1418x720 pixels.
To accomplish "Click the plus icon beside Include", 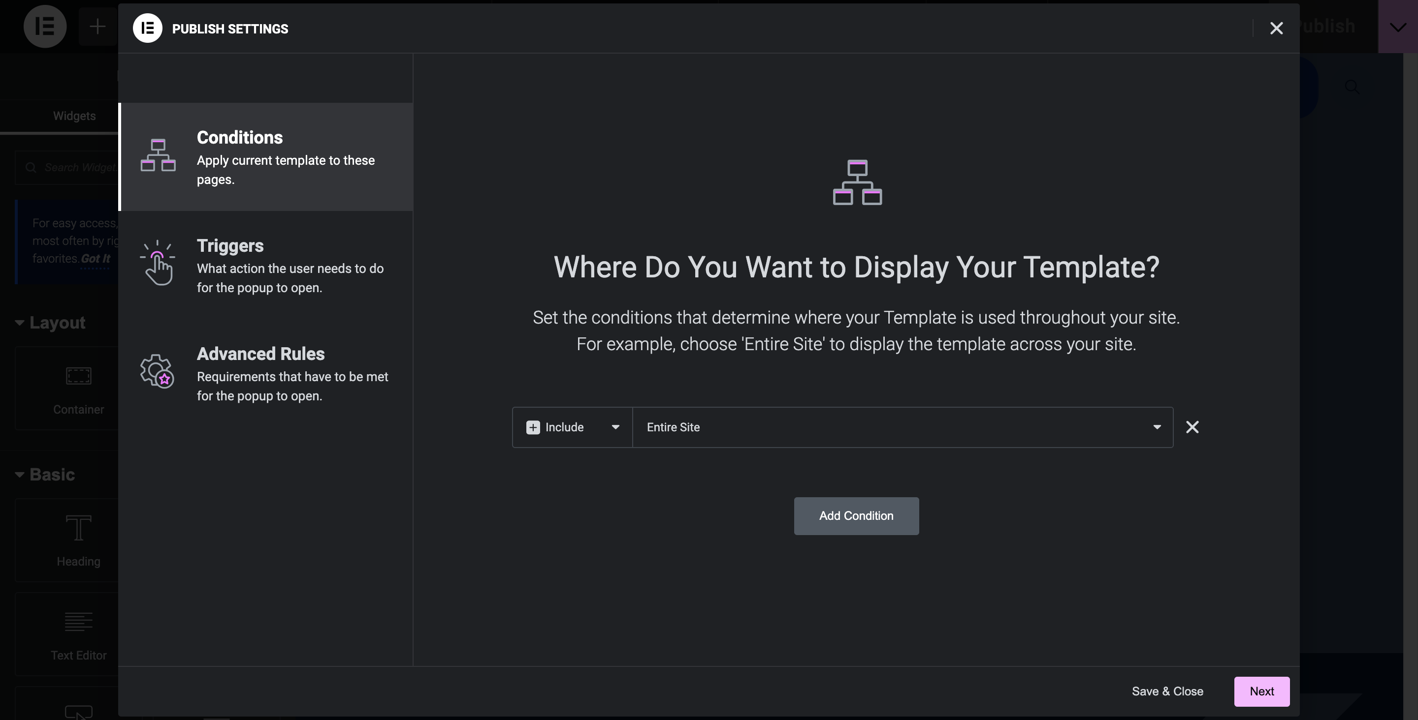I will [533, 427].
